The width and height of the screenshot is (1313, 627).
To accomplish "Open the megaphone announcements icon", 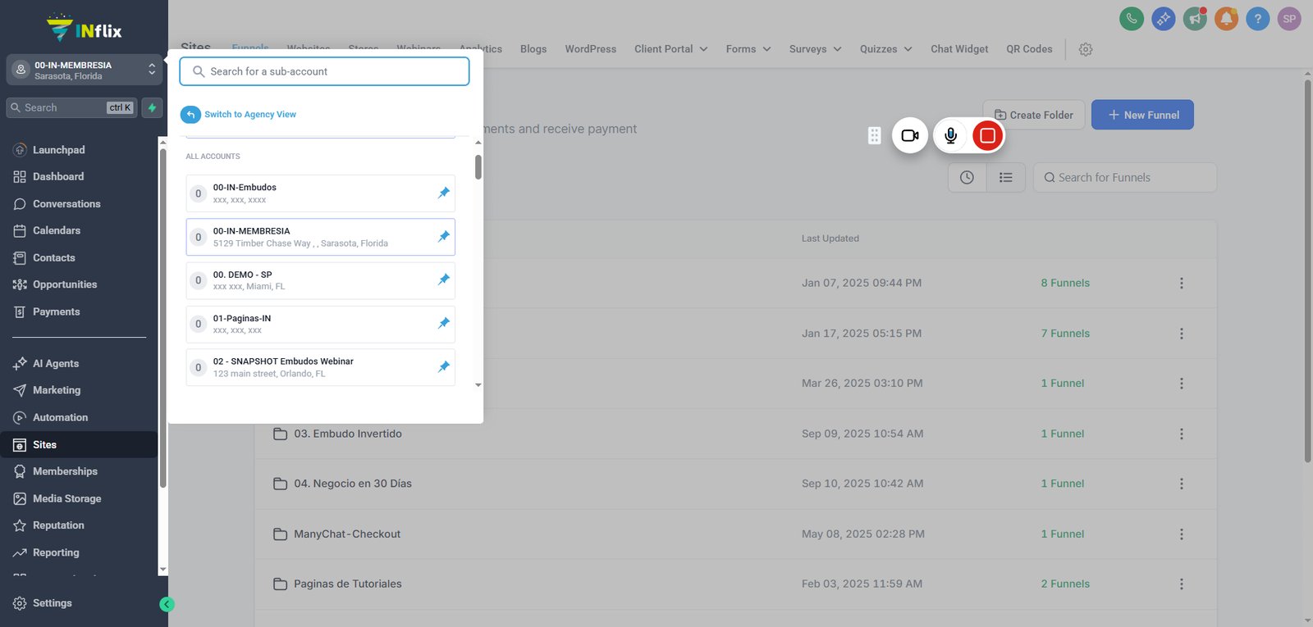I will tap(1195, 19).
